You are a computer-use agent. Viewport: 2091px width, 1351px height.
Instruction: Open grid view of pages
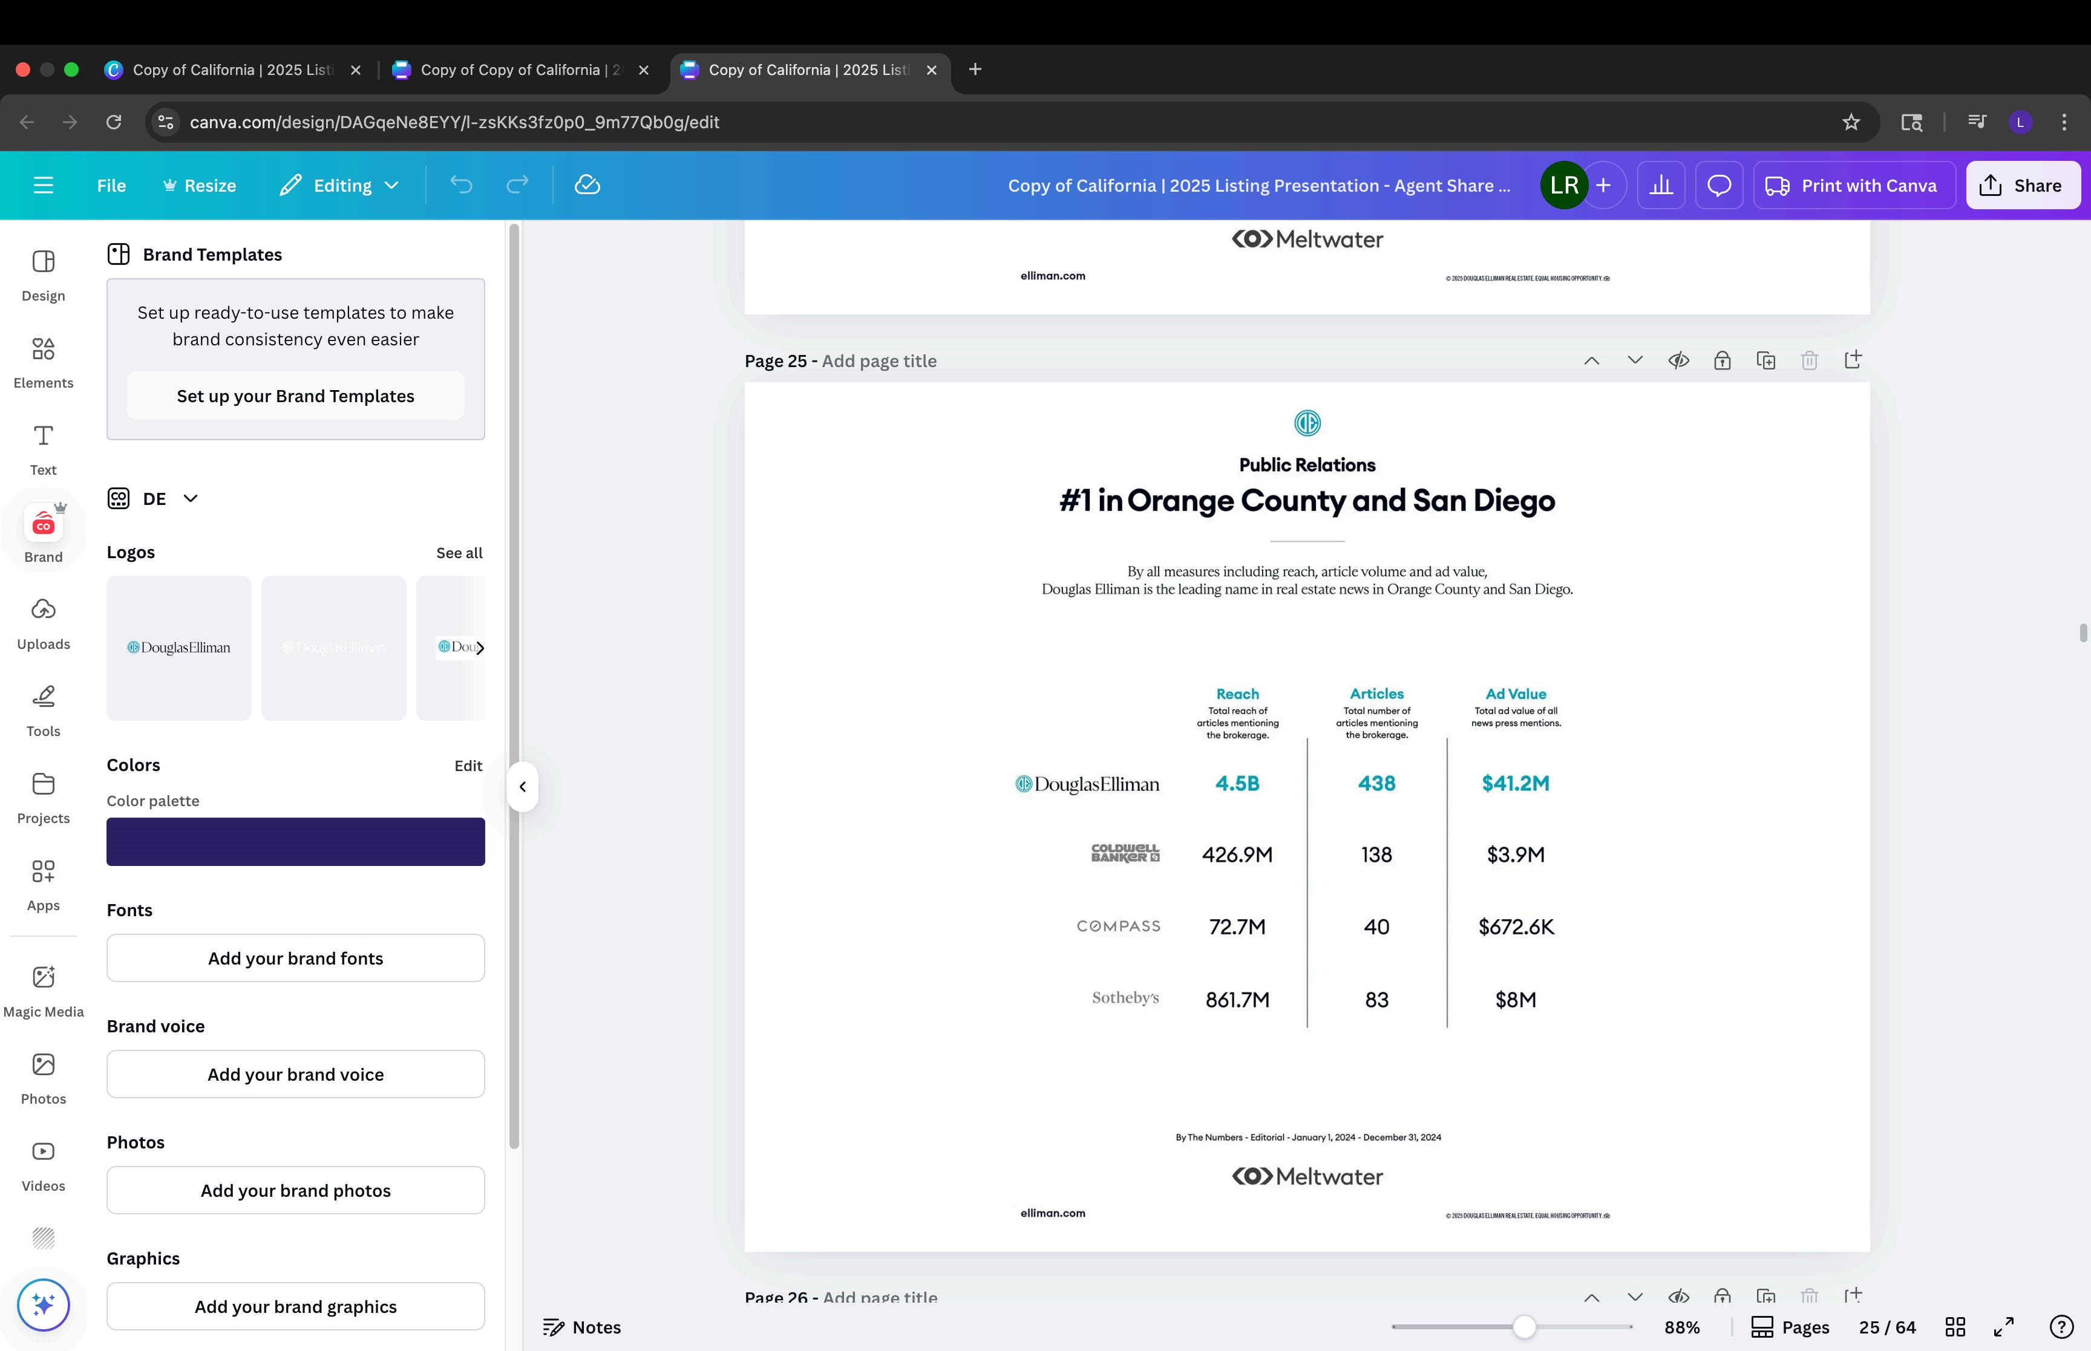pos(1954,1326)
